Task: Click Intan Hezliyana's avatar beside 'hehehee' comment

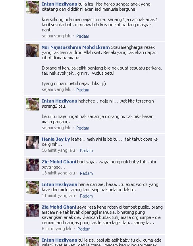Action: pos(33,104)
